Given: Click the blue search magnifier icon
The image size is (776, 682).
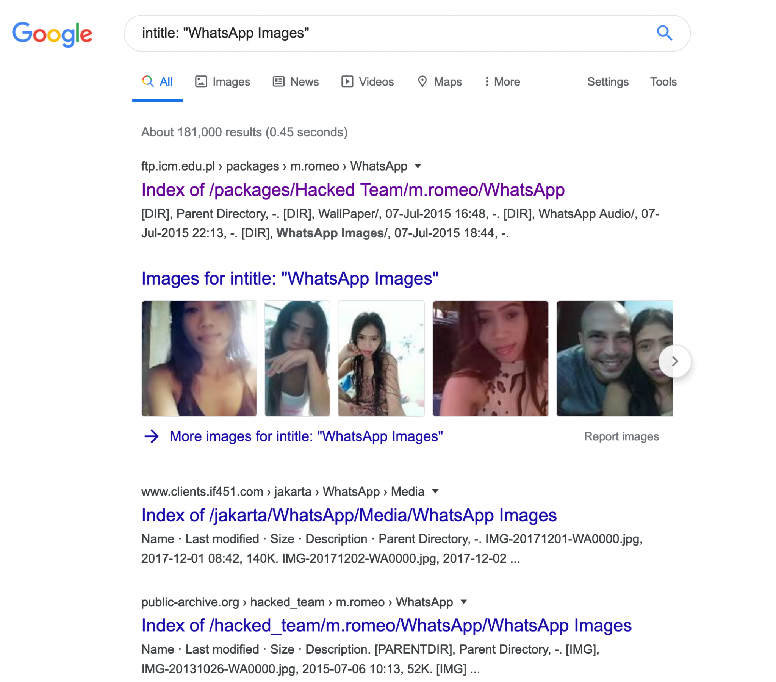Looking at the screenshot, I should click(664, 33).
